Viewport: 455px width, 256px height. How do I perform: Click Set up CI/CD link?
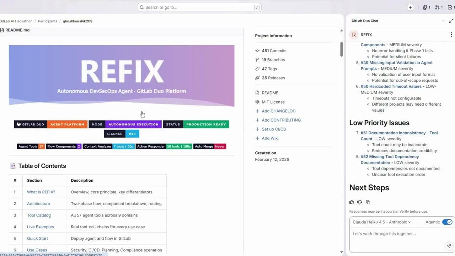click(274, 129)
